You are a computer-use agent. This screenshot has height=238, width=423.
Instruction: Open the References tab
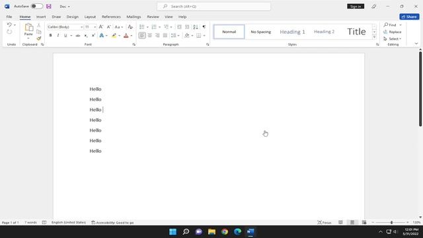point(111,17)
